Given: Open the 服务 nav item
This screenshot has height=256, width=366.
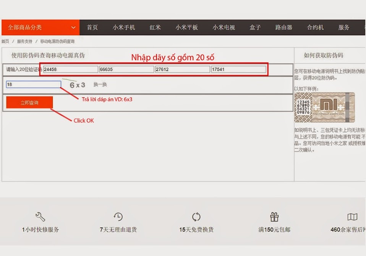Looking at the screenshot, I should coord(344,27).
